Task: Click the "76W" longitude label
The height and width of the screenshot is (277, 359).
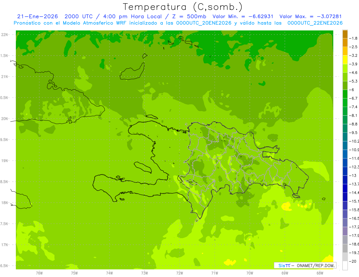Action: point(39,273)
